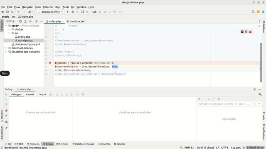Open index.php in Firefox browser icon
266x149 pixels.
tap(250, 32)
